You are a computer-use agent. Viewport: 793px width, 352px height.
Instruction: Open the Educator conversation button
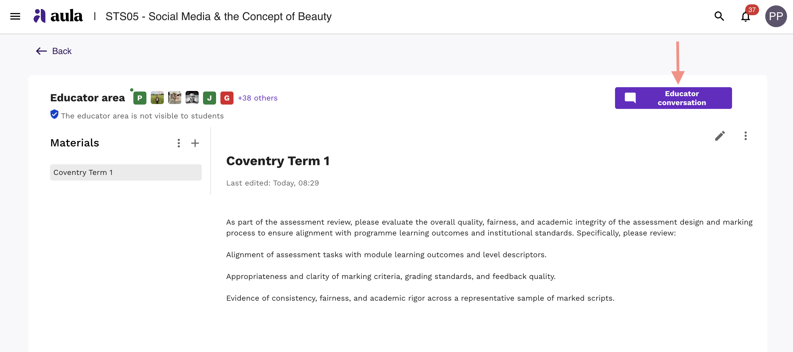673,98
